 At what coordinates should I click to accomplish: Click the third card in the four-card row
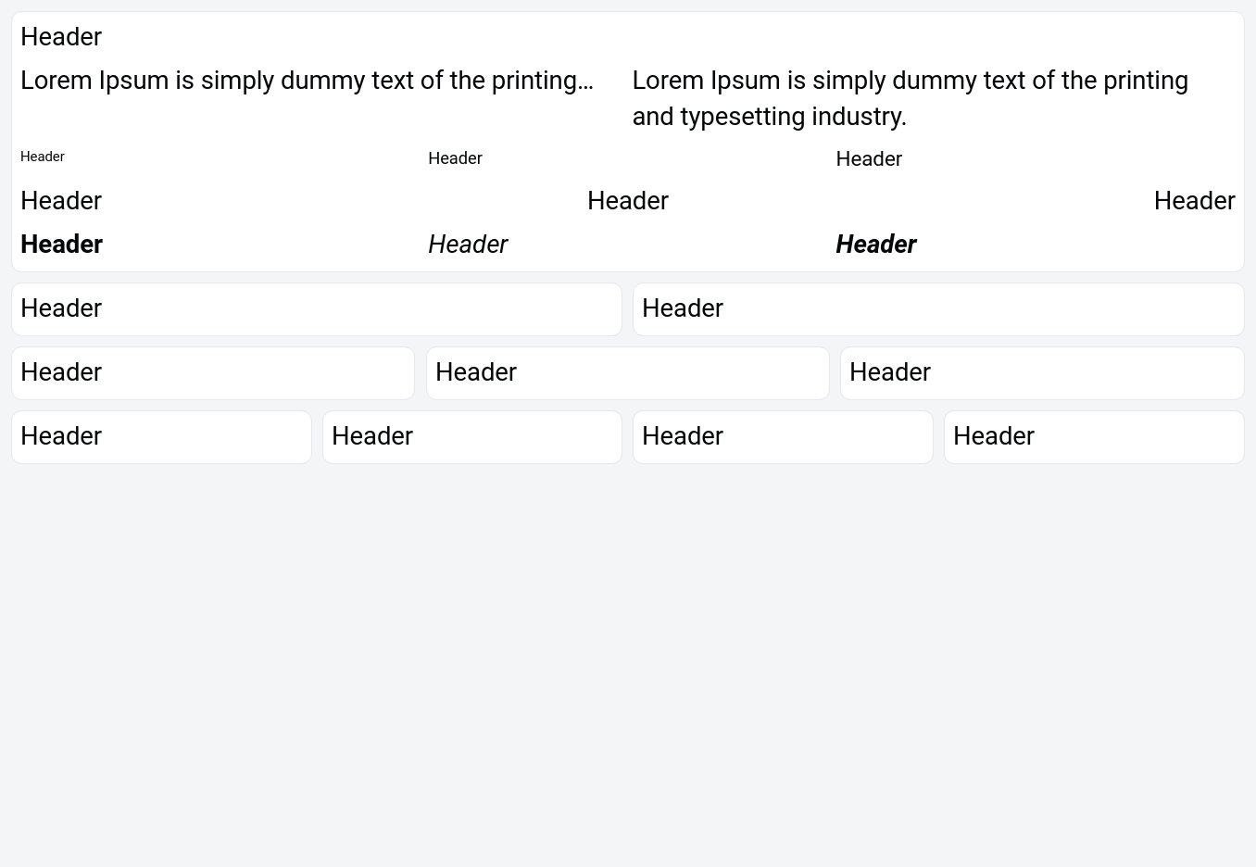pyautogui.click(x=783, y=437)
